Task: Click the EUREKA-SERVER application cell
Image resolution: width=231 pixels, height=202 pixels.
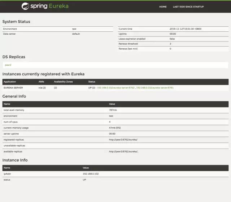Action: 13,88
